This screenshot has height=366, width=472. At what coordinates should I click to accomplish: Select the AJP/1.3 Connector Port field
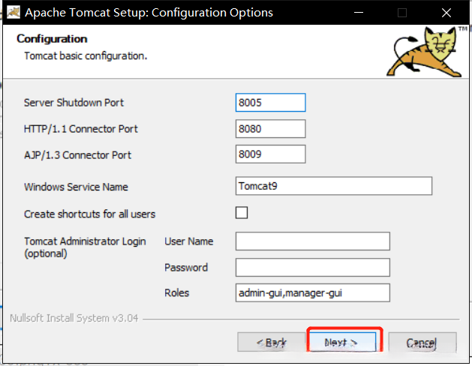[x=270, y=154]
